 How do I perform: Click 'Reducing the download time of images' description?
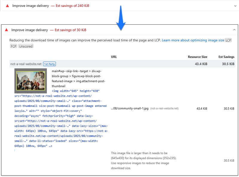pos(85,40)
